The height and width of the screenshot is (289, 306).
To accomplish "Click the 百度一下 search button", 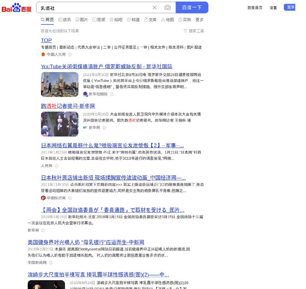I will pyautogui.click(x=192, y=8).
